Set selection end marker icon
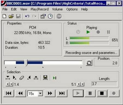The height and width of the screenshot is (105, 123). click(x=29, y=78)
